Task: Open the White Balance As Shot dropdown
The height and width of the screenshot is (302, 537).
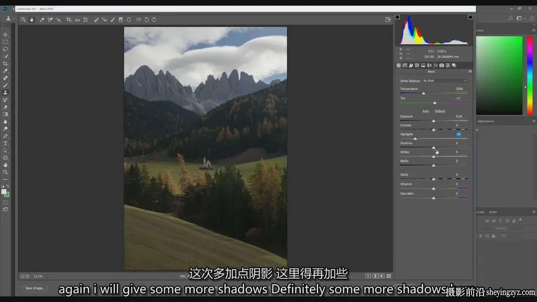Action: point(444,81)
